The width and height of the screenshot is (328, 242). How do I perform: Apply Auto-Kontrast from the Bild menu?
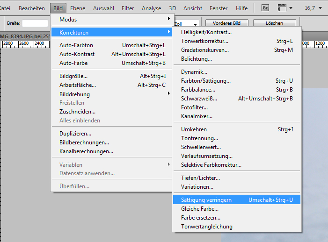(x=77, y=54)
